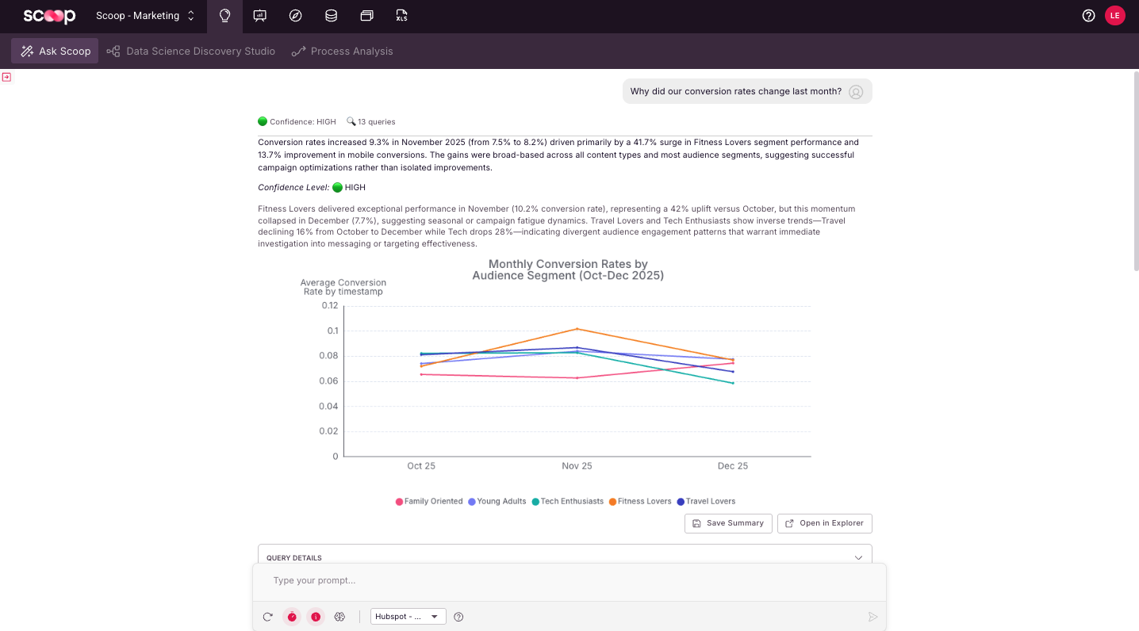
Task: Focus the Type your prompt input field
Action: click(x=569, y=581)
